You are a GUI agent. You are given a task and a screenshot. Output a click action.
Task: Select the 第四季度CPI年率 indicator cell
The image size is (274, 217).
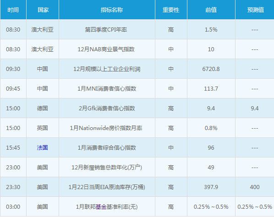pyautogui.click(x=107, y=29)
